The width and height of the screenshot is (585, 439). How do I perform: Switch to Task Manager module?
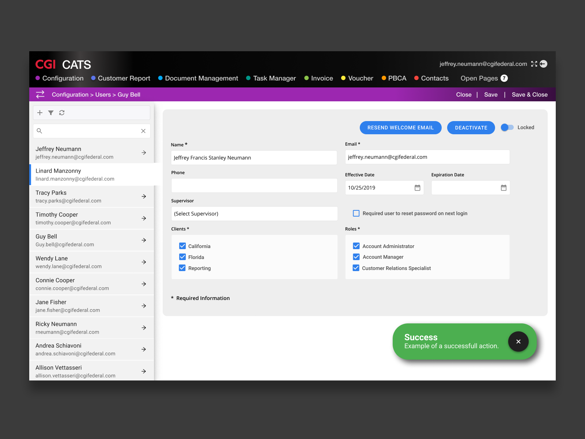coord(274,78)
